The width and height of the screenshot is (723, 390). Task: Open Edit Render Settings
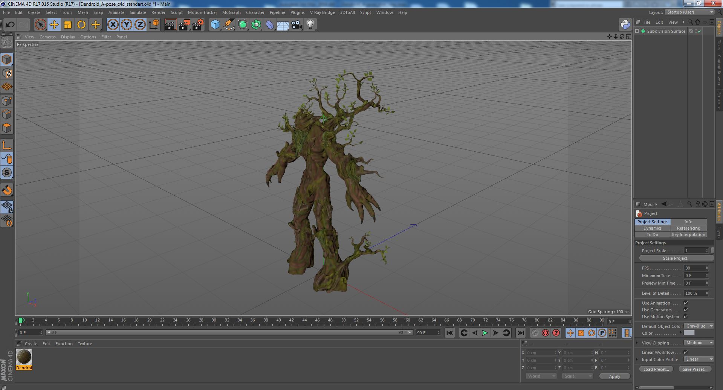pyautogui.click(x=198, y=25)
